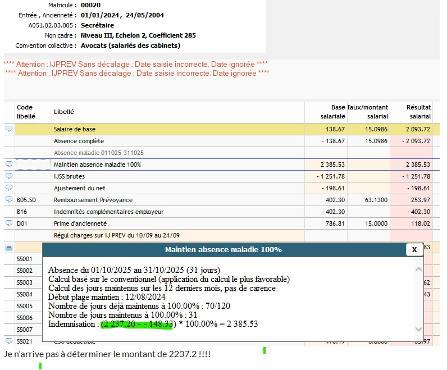The height and width of the screenshot is (370, 447).
Task: Select the Prime d'ancienneté label
Action: point(80,223)
